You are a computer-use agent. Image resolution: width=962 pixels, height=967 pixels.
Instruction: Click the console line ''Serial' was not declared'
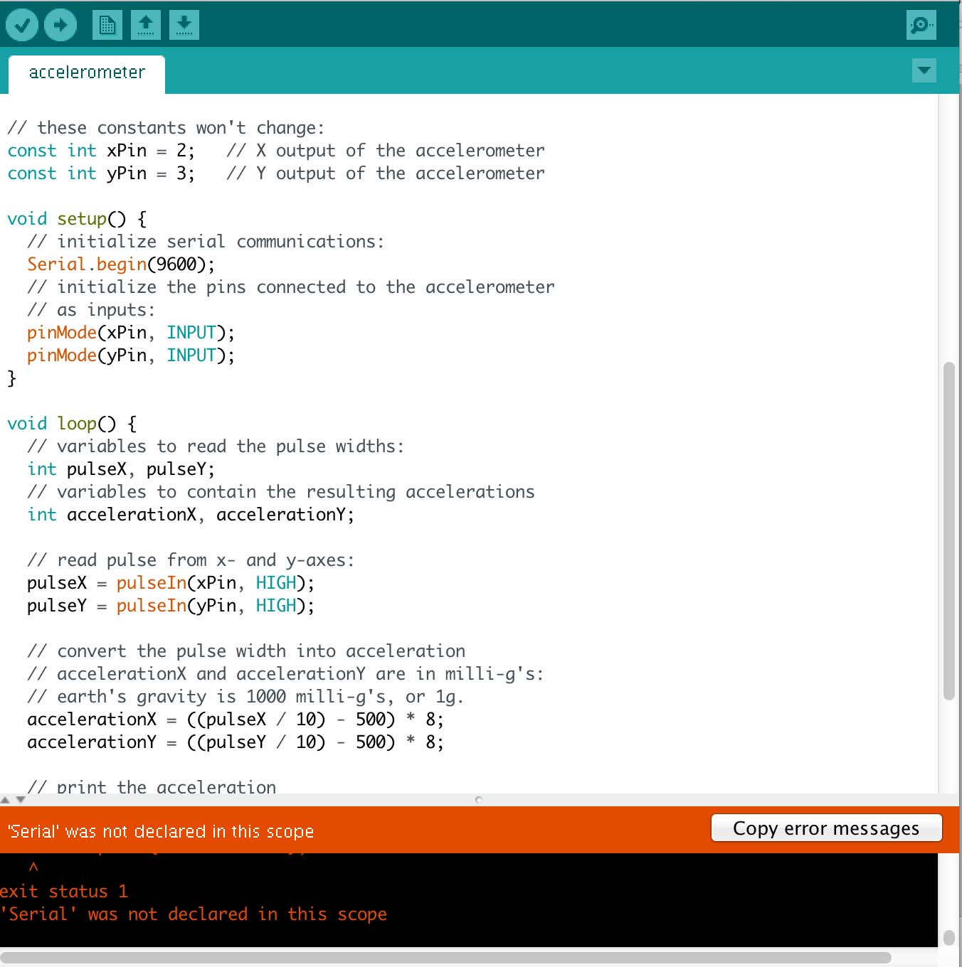click(194, 914)
